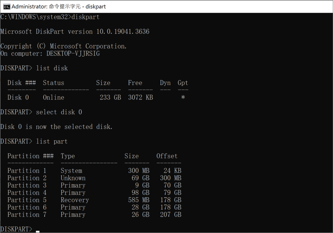333x233 pixels.
Task: Select the 'list part' command text
Action: [x=51, y=141]
